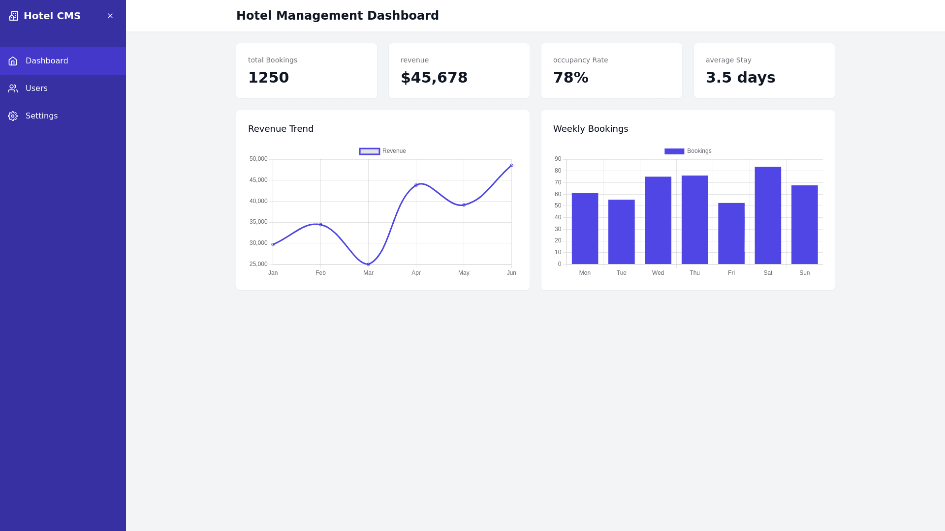The height and width of the screenshot is (531, 945).
Task: Go to the Settings menu item
Action: (41, 116)
